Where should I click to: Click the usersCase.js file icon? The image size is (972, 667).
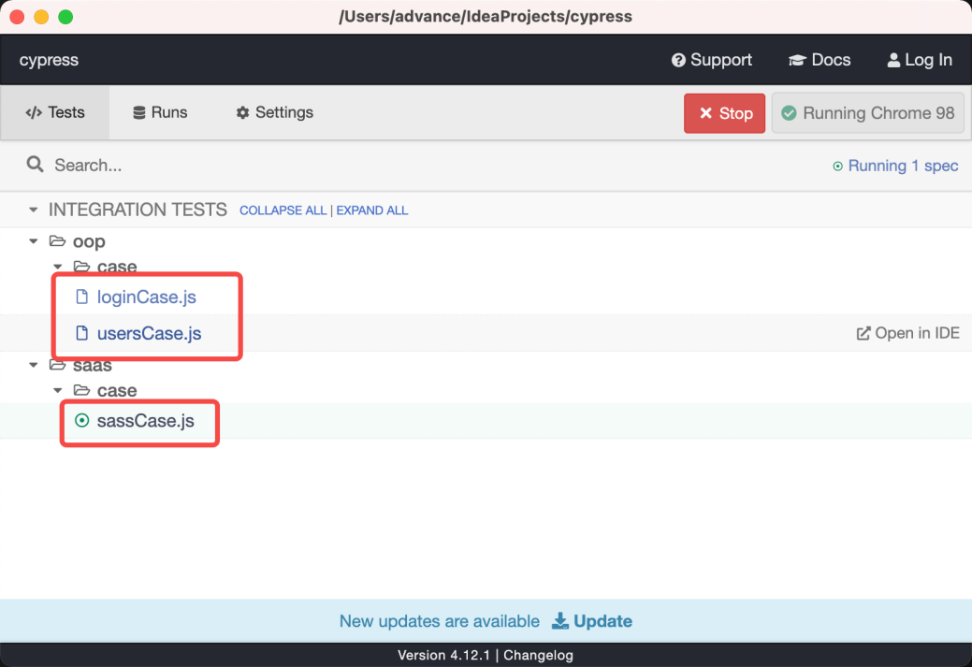pos(81,333)
